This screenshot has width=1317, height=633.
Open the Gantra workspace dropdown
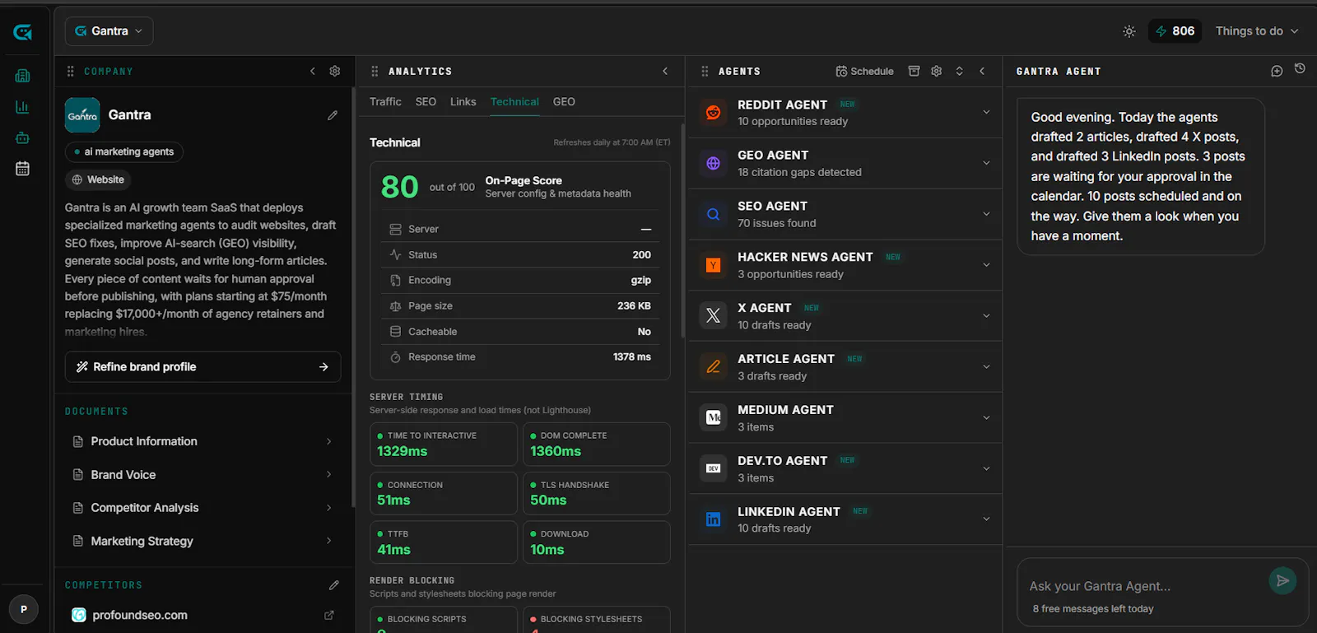click(x=109, y=31)
